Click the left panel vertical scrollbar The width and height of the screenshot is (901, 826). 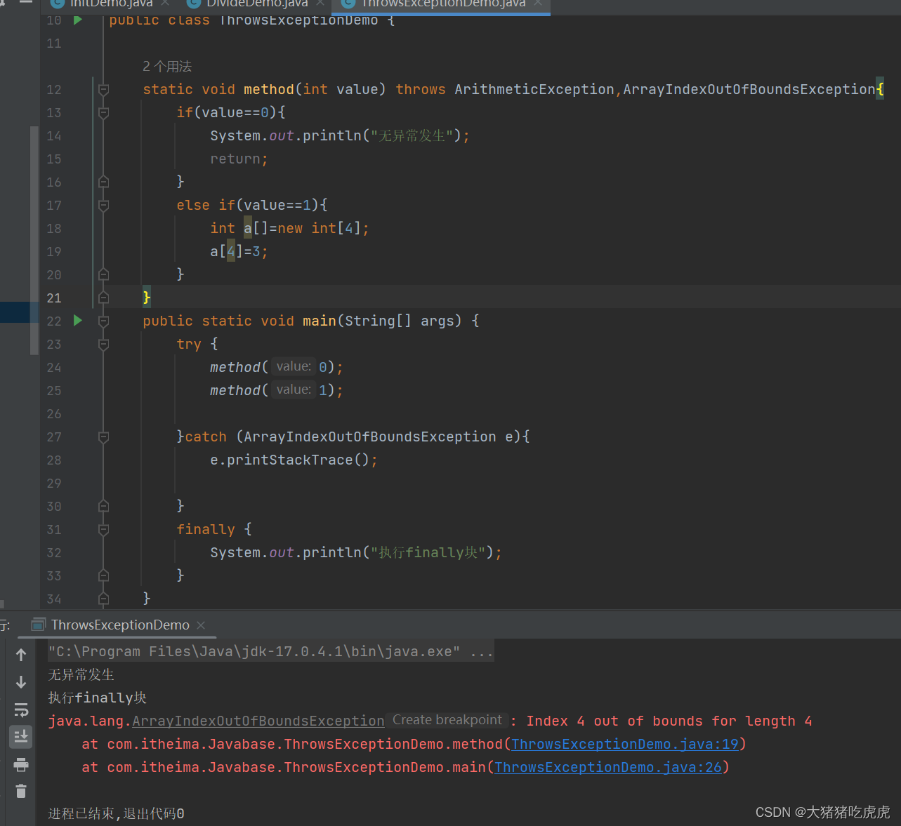click(34, 241)
